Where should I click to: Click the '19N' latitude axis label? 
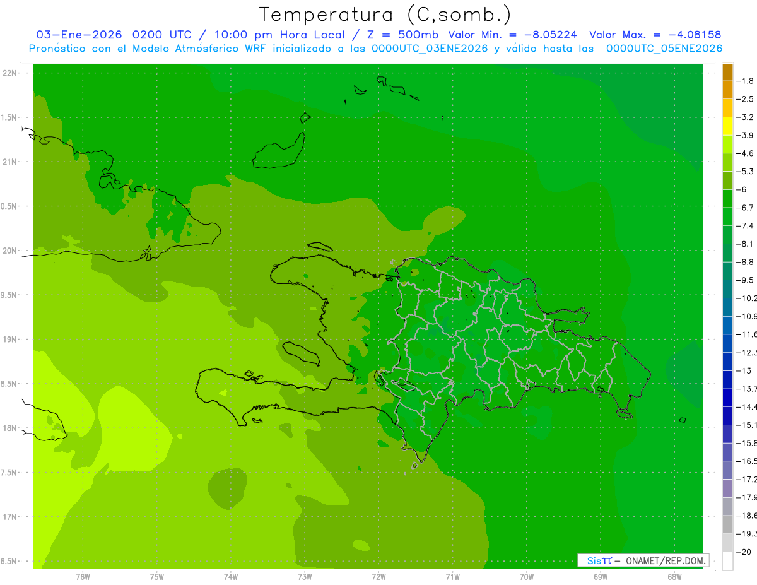click(9, 340)
